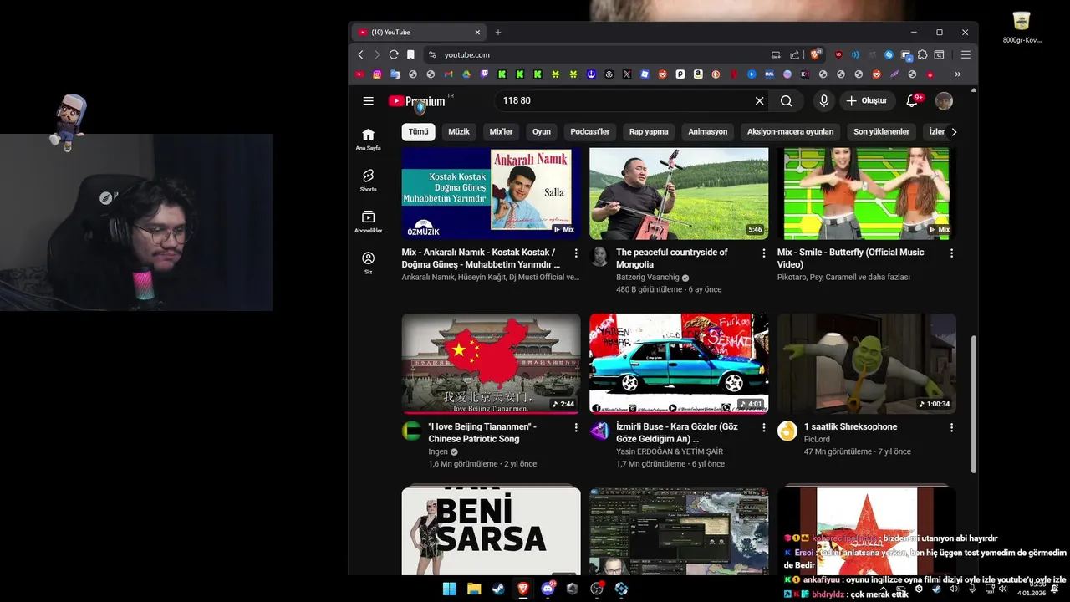Select the Müzik filter chip

(459, 131)
